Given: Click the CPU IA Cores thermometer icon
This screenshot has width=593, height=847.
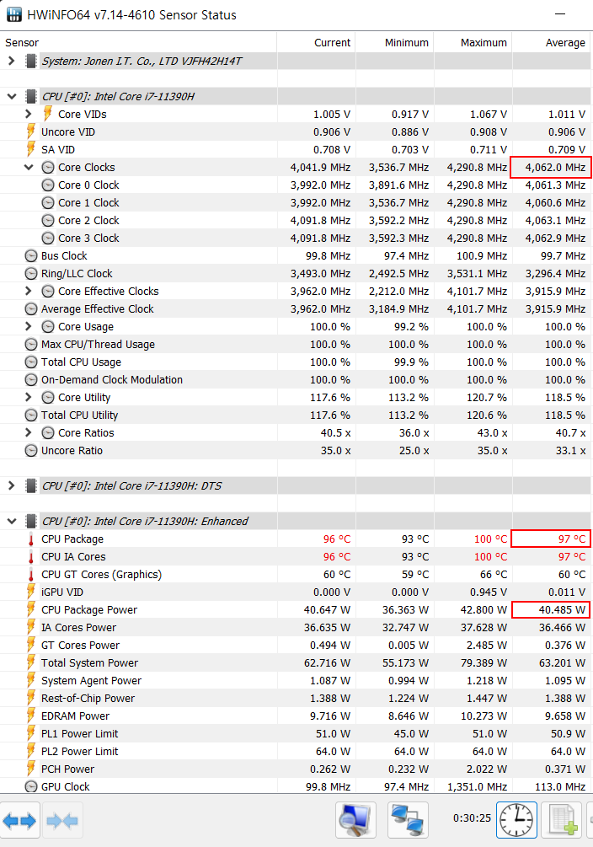Looking at the screenshot, I should click(x=31, y=557).
